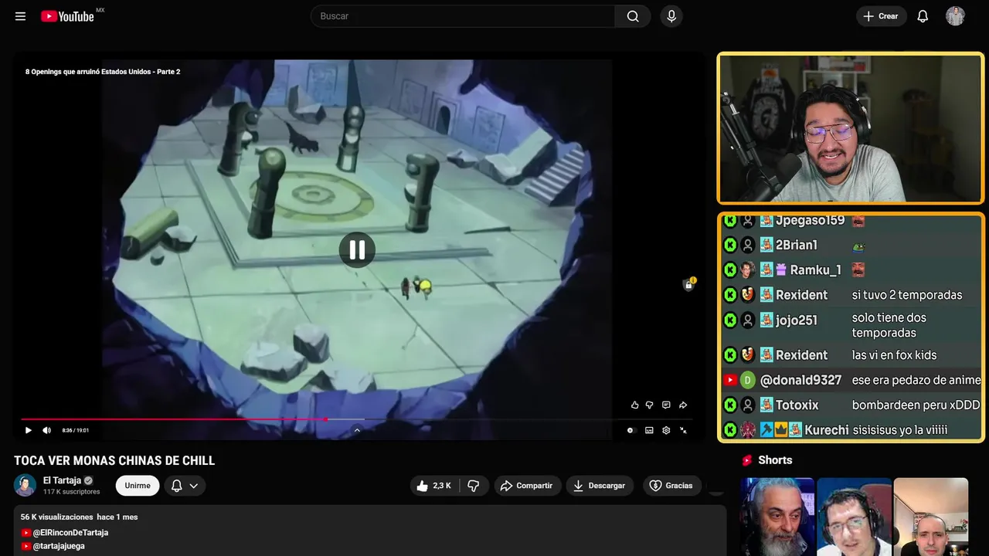Viewport: 989px width, 556px height.
Task: Click the Shorts logo icon
Action: [747, 460]
